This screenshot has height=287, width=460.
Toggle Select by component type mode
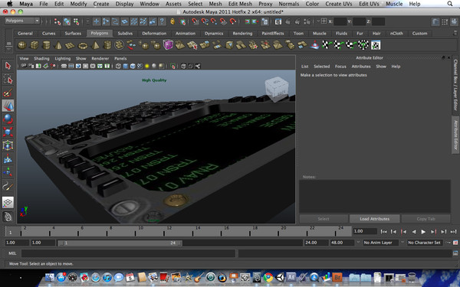pos(77,21)
